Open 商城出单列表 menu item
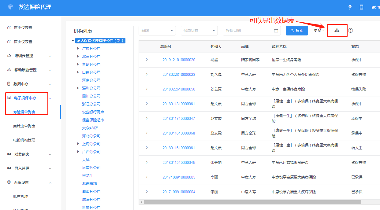 pos(24,126)
